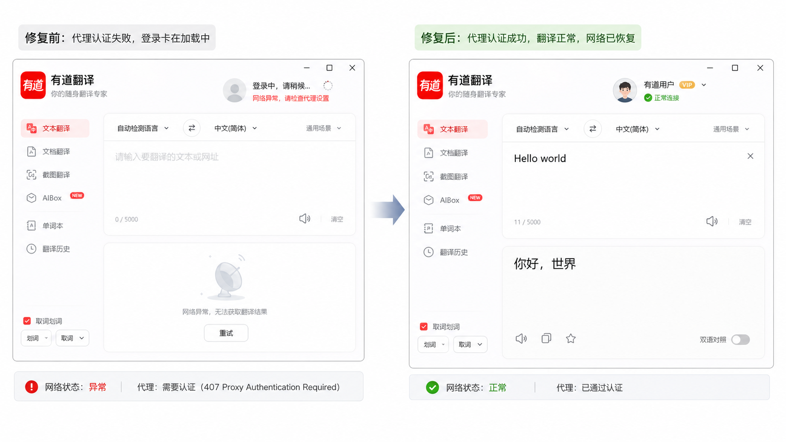Screen dimensions: 786x442
Task: Click the red 网络异常，请检查代理设置 message
Action: [291, 98]
